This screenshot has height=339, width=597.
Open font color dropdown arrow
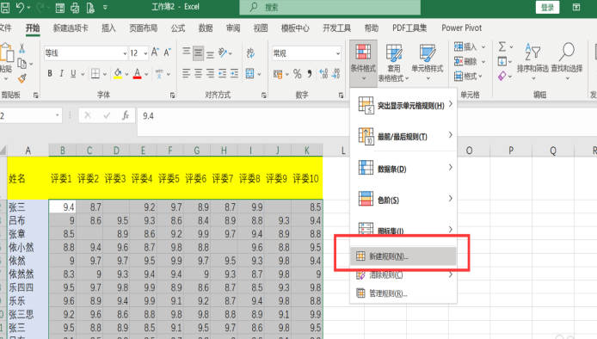[146, 74]
